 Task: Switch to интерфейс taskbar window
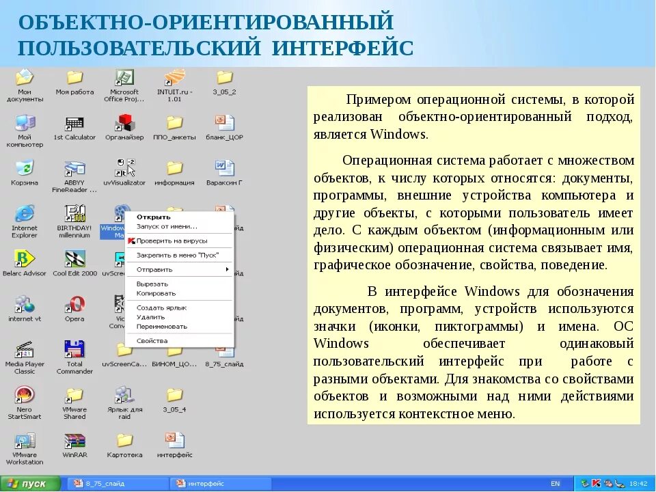pyautogui.click(x=221, y=484)
